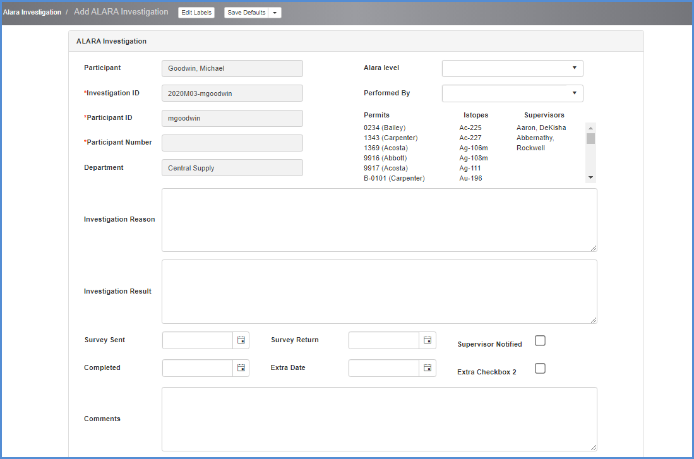Enable Extra Checkbox 2

click(540, 368)
